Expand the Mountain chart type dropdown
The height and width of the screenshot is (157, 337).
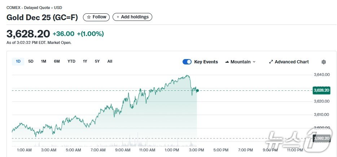[254, 62]
